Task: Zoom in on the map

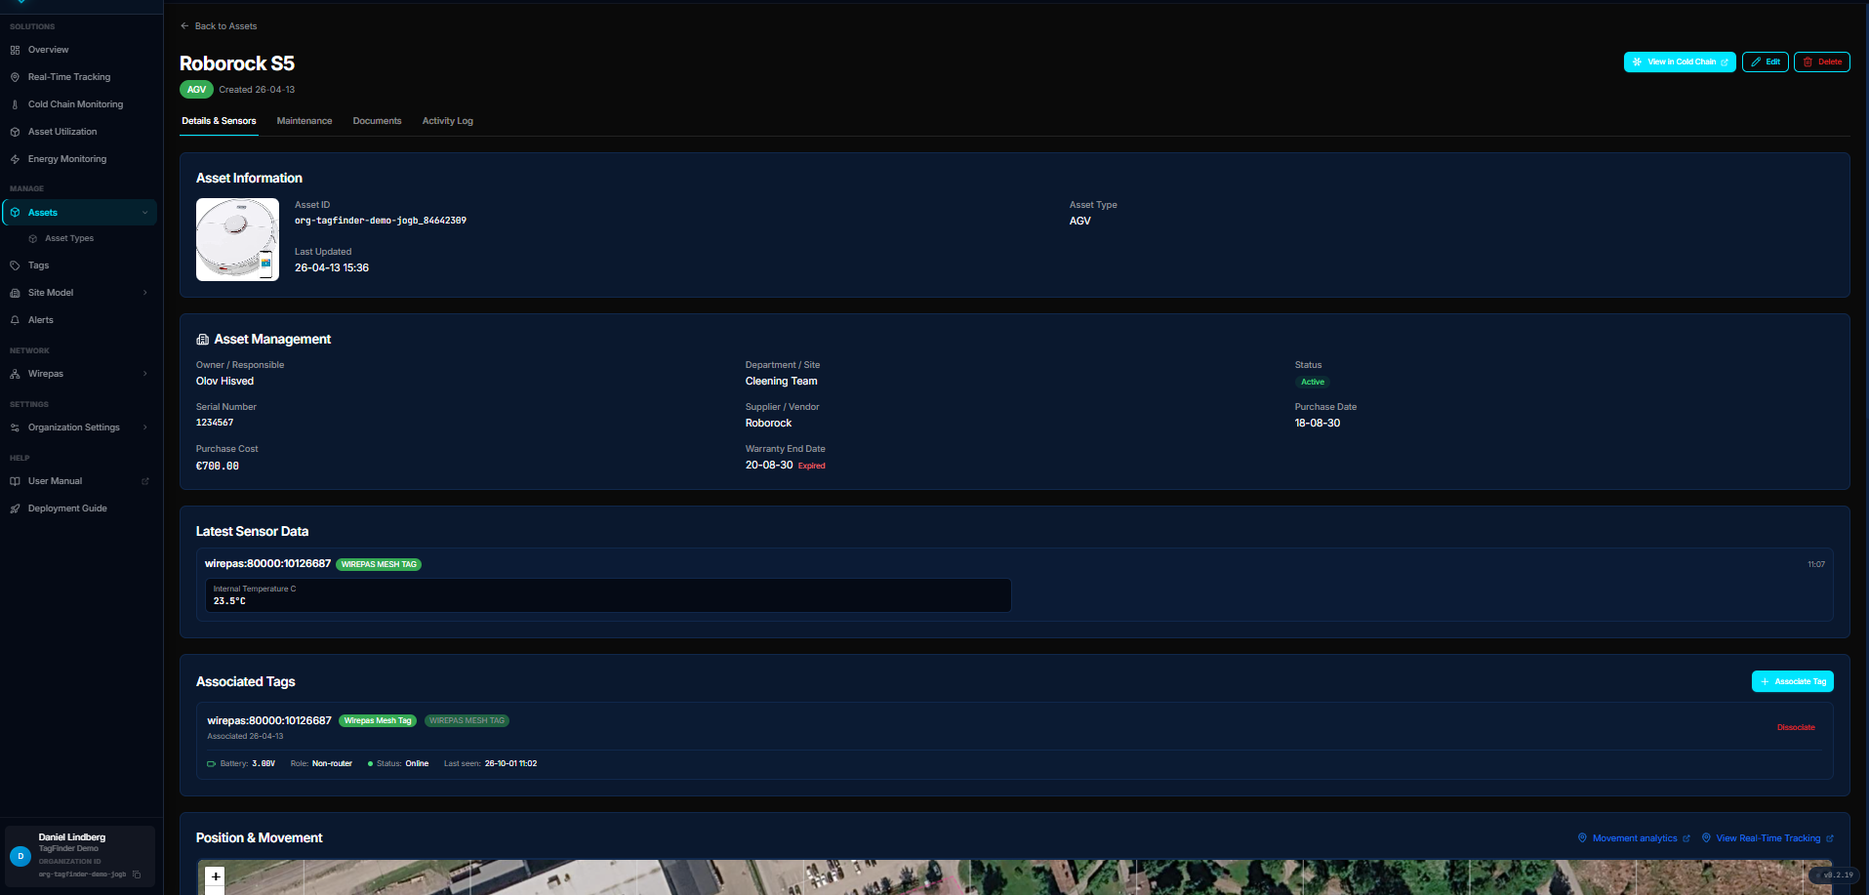Action: click(216, 875)
